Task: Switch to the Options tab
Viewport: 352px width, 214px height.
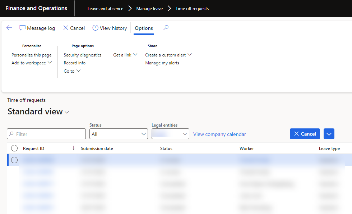Action: [144, 28]
